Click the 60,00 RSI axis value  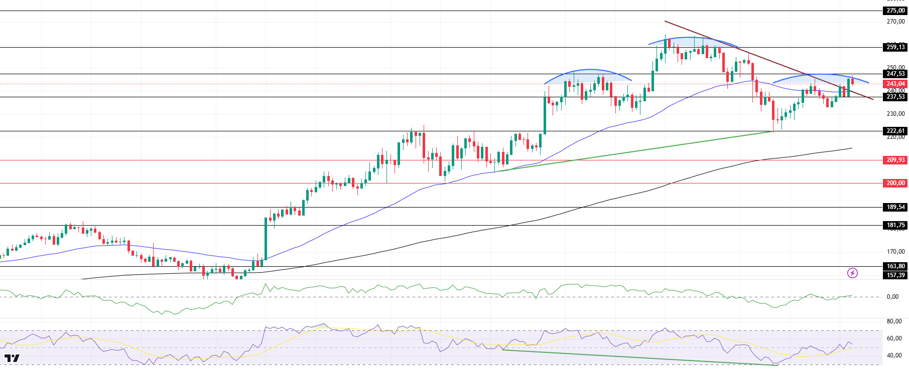(894, 338)
